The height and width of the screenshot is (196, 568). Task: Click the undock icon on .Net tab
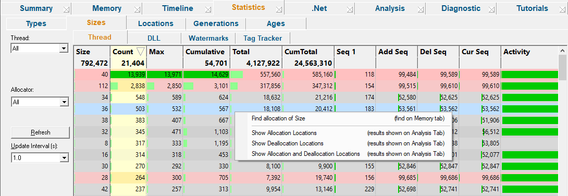pyautogui.click(x=350, y=9)
